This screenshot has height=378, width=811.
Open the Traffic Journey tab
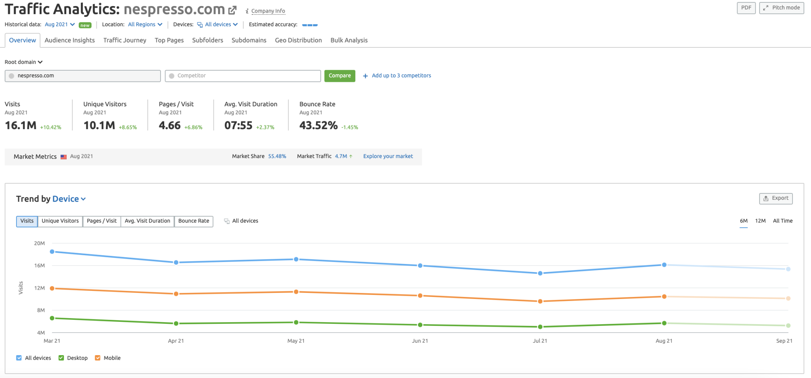point(124,40)
